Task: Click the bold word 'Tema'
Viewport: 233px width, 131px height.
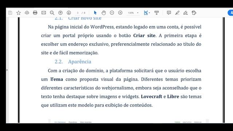Action: [x=57, y=79]
